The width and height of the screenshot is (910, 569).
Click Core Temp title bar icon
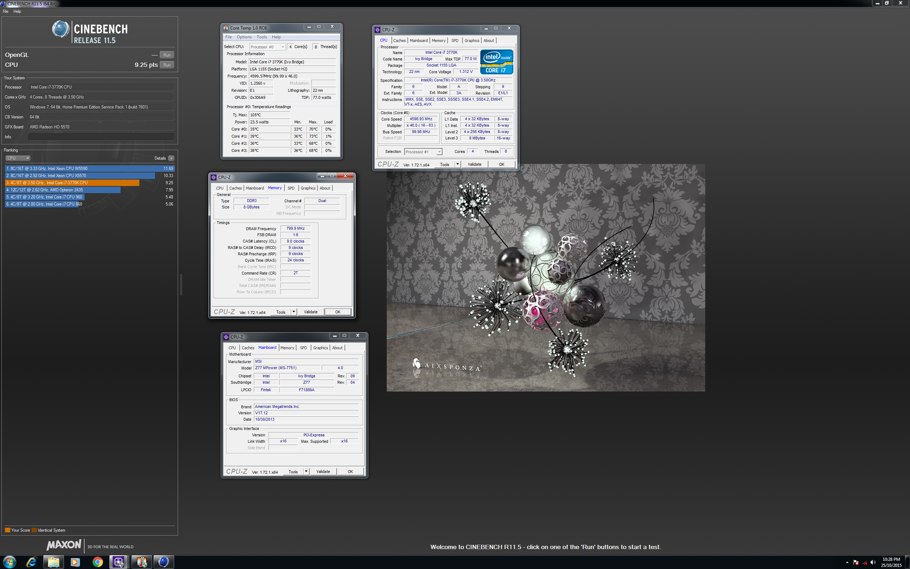click(226, 28)
